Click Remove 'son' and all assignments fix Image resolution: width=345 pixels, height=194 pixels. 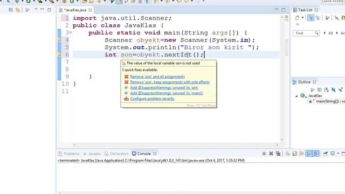coord(157,77)
